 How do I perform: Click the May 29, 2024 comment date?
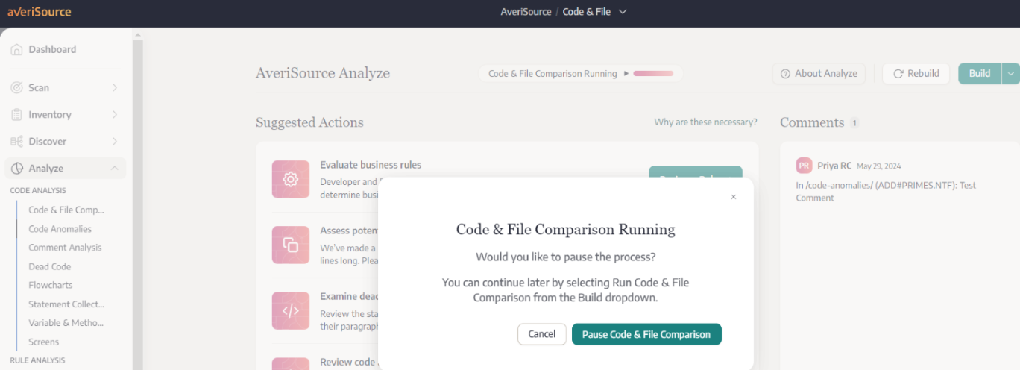879,166
